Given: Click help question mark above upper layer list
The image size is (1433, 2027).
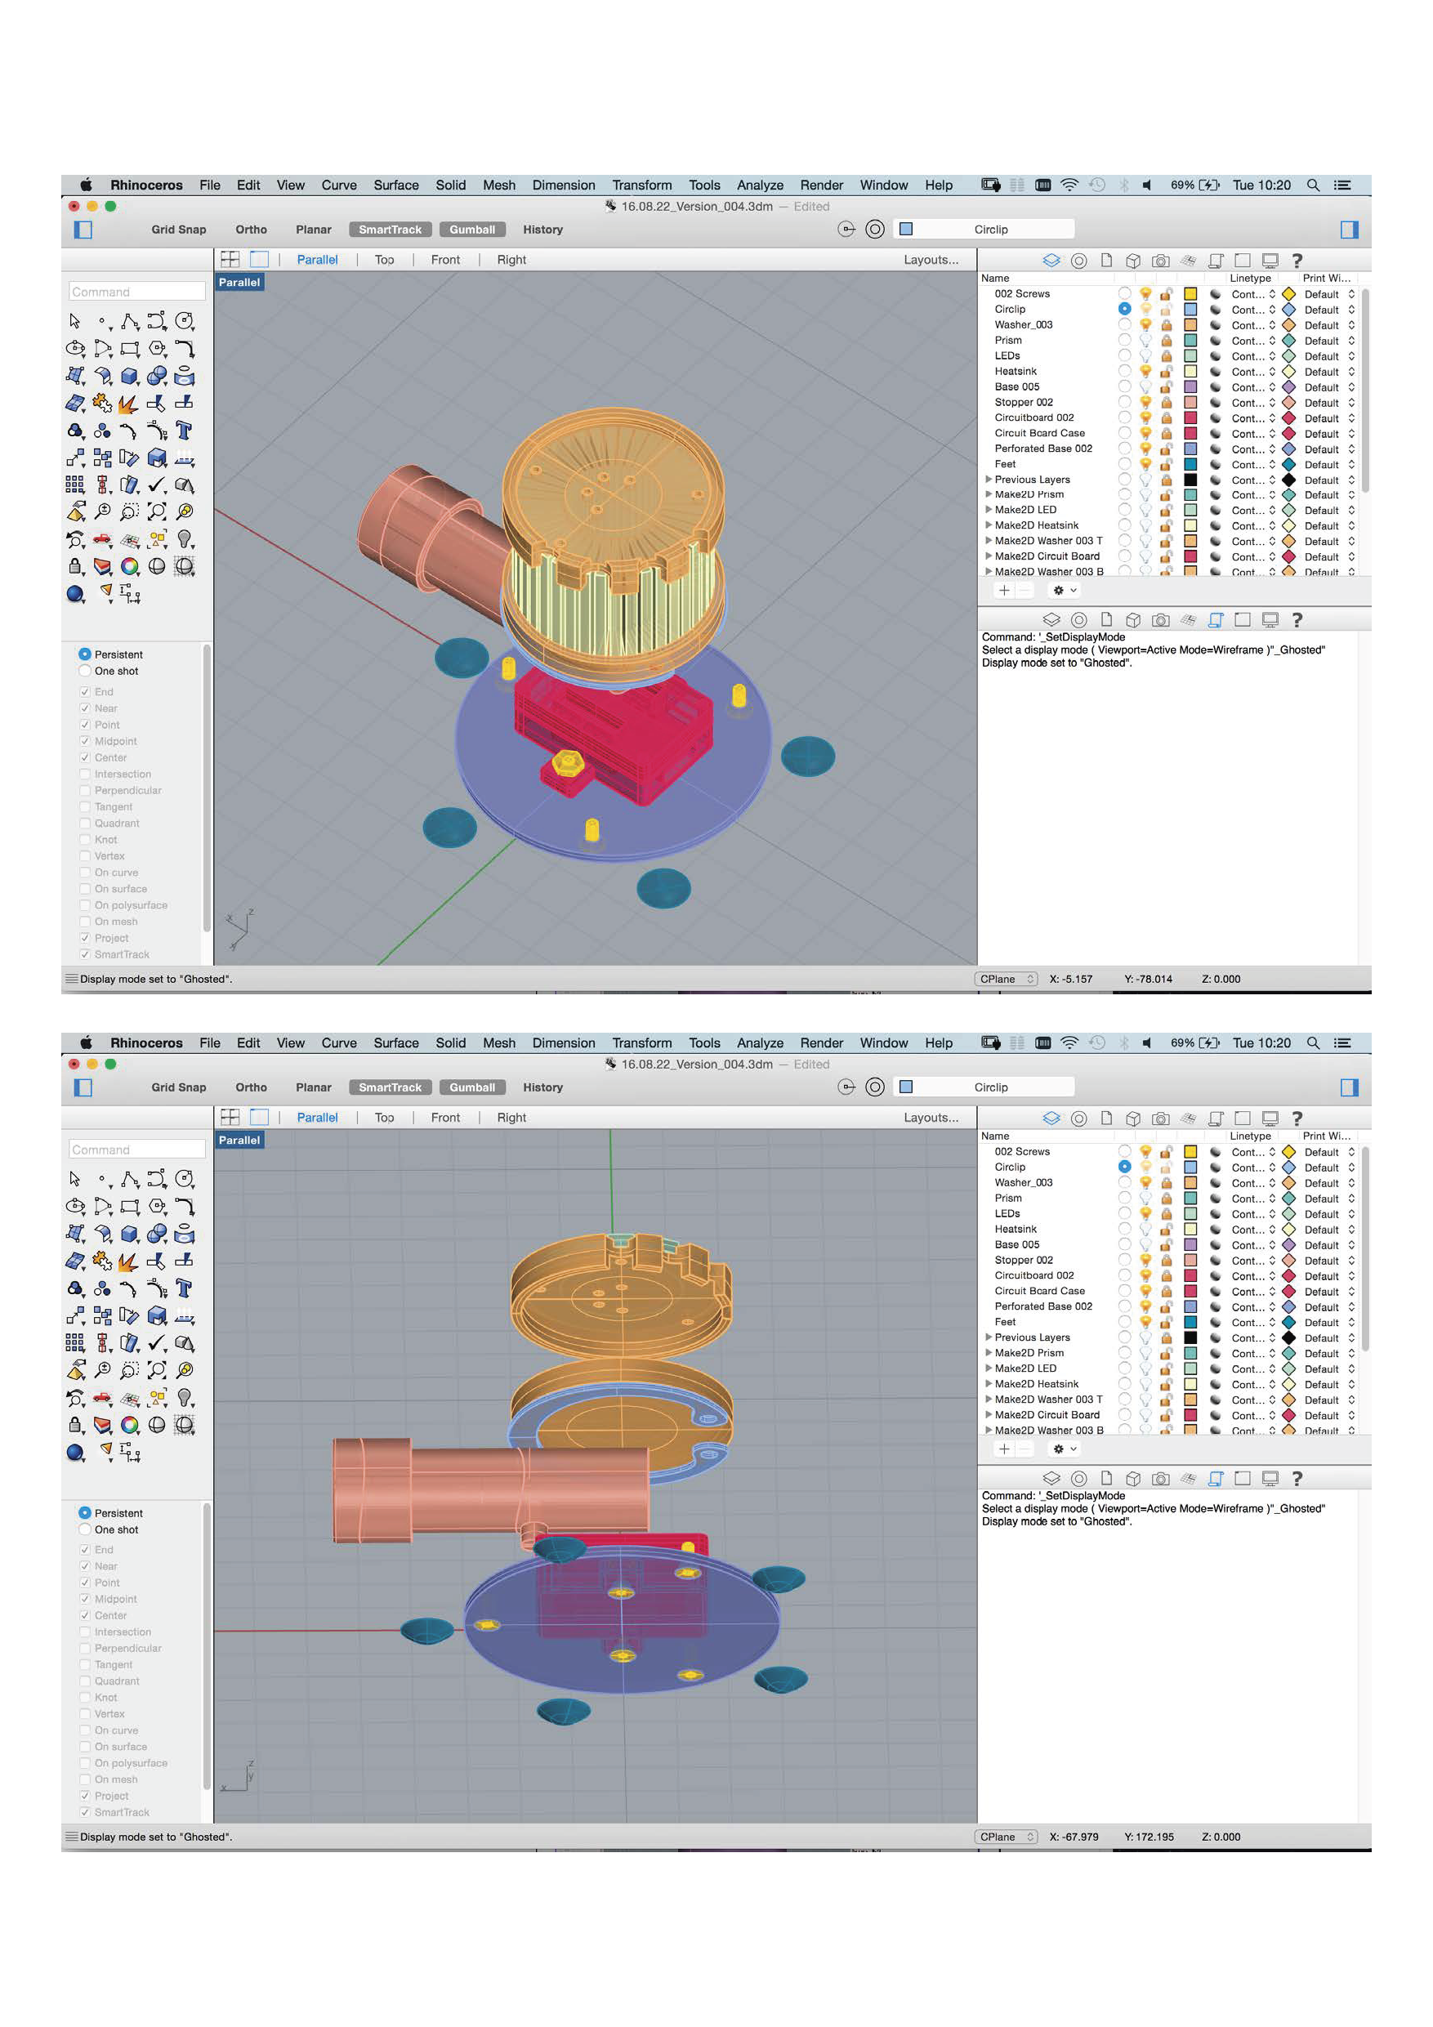Looking at the screenshot, I should pyautogui.click(x=1296, y=261).
